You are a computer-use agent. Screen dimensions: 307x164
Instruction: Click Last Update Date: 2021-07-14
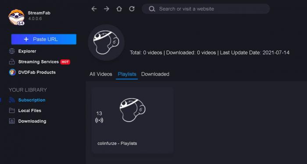click(254, 53)
